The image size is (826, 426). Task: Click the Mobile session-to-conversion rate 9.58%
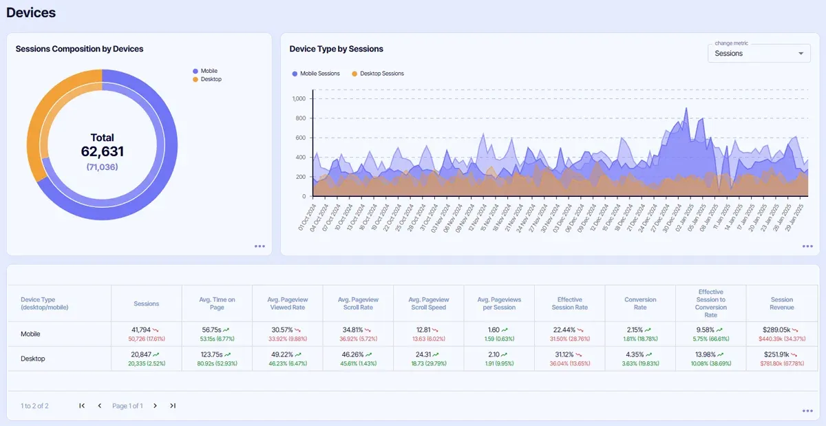point(706,330)
